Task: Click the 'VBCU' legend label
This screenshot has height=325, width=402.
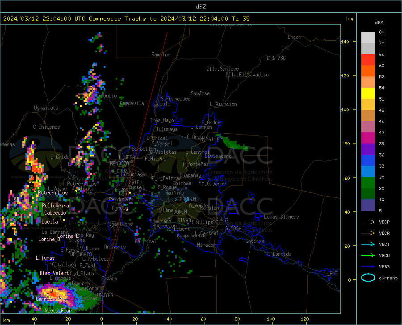Action: (x=384, y=256)
